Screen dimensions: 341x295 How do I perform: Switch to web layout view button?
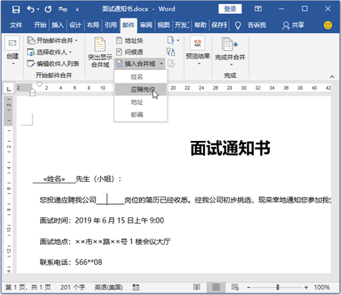coord(235,287)
